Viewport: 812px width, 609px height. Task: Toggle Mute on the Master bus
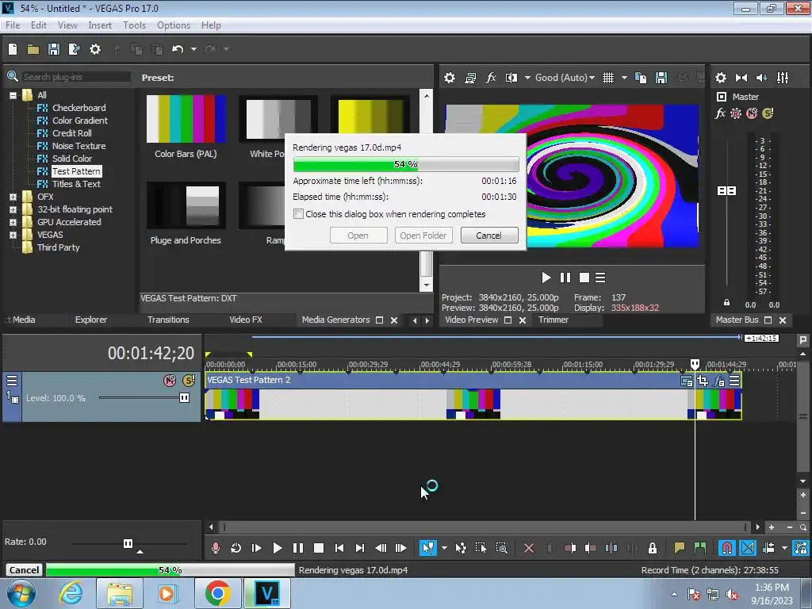(752, 113)
